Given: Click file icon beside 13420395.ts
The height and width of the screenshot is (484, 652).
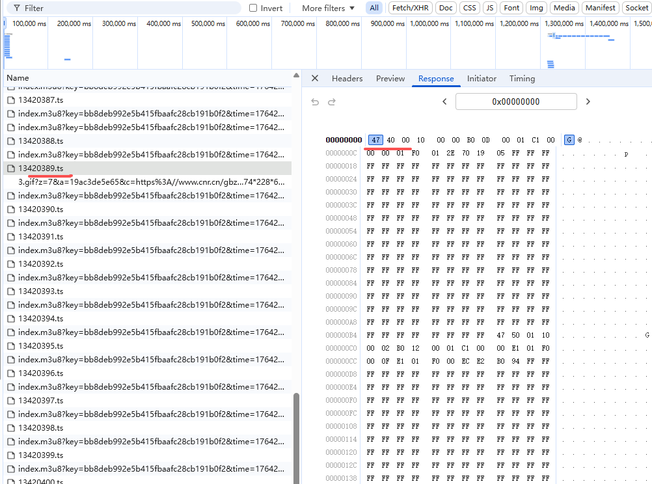Looking at the screenshot, I should (x=10, y=346).
